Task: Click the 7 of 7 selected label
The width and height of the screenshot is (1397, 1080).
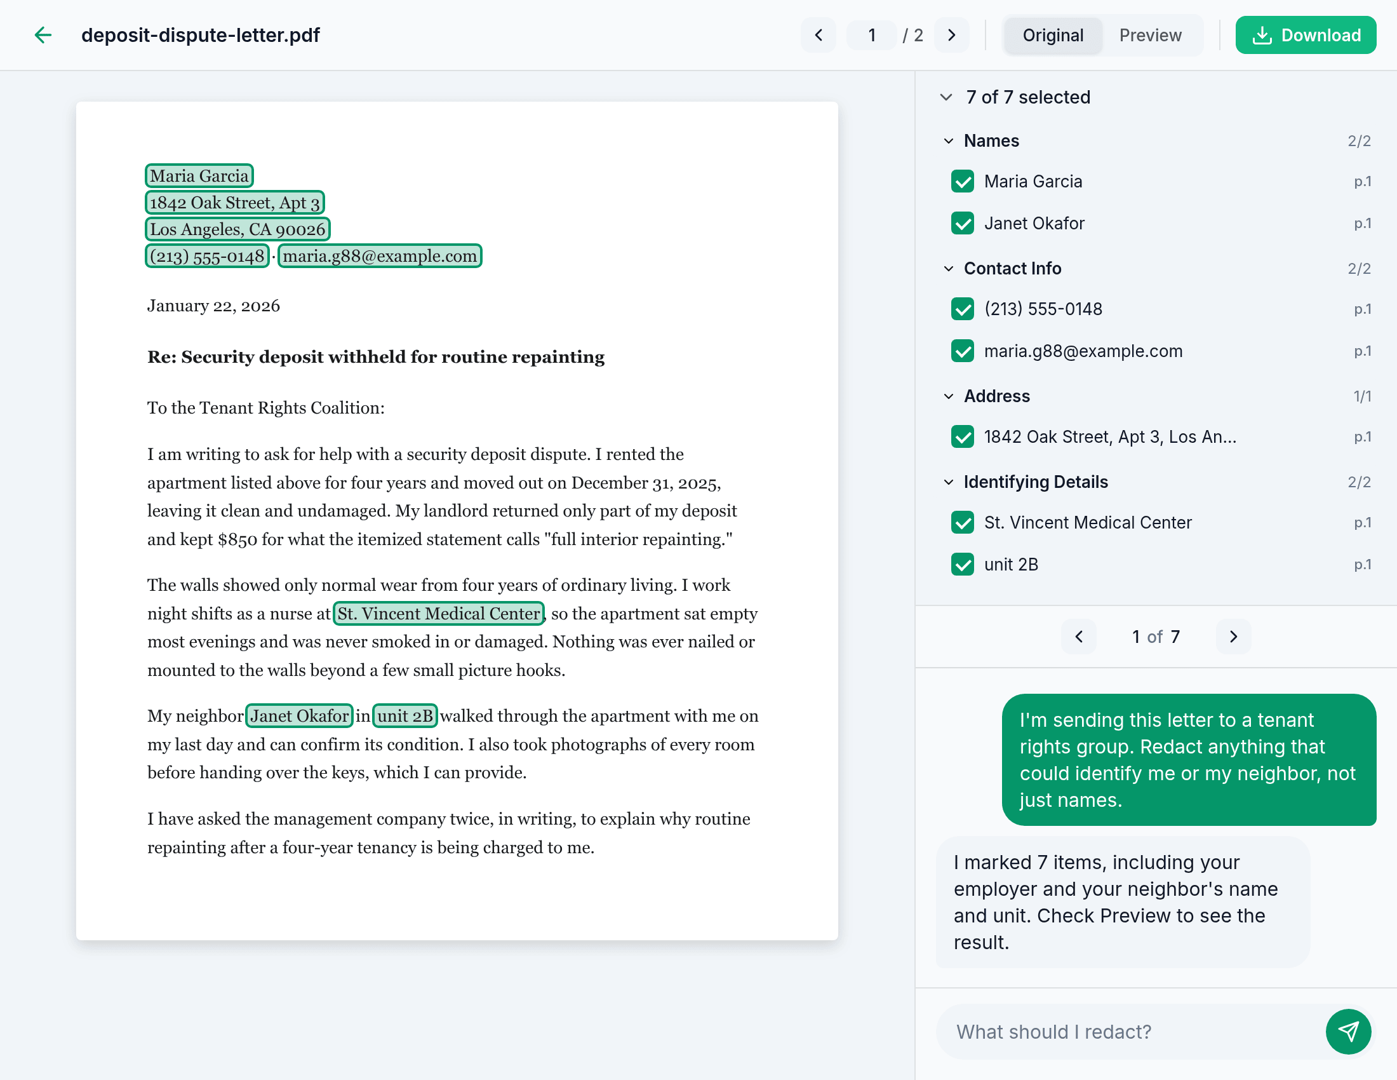Action: pyautogui.click(x=1028, y=97)
